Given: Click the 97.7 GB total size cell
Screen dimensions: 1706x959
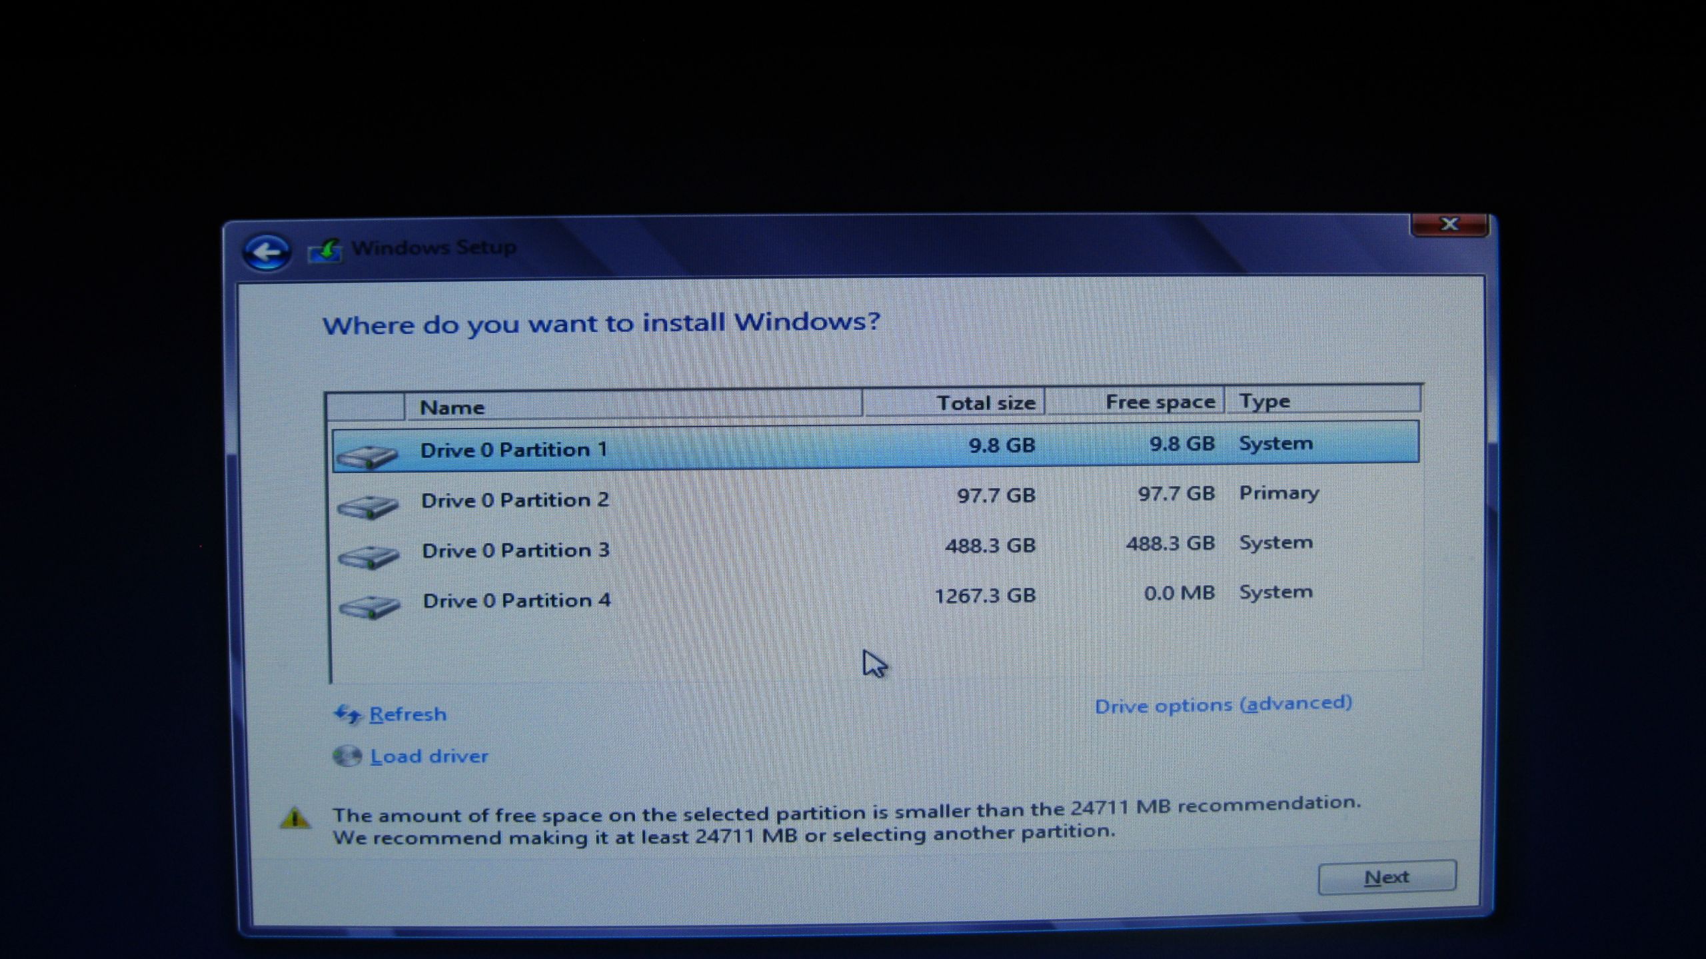Looking at the screenshot, I should click(x=996, y=495).
